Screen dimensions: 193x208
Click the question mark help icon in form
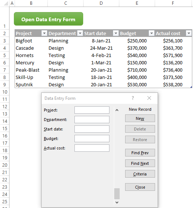click(x=133, y=98)
